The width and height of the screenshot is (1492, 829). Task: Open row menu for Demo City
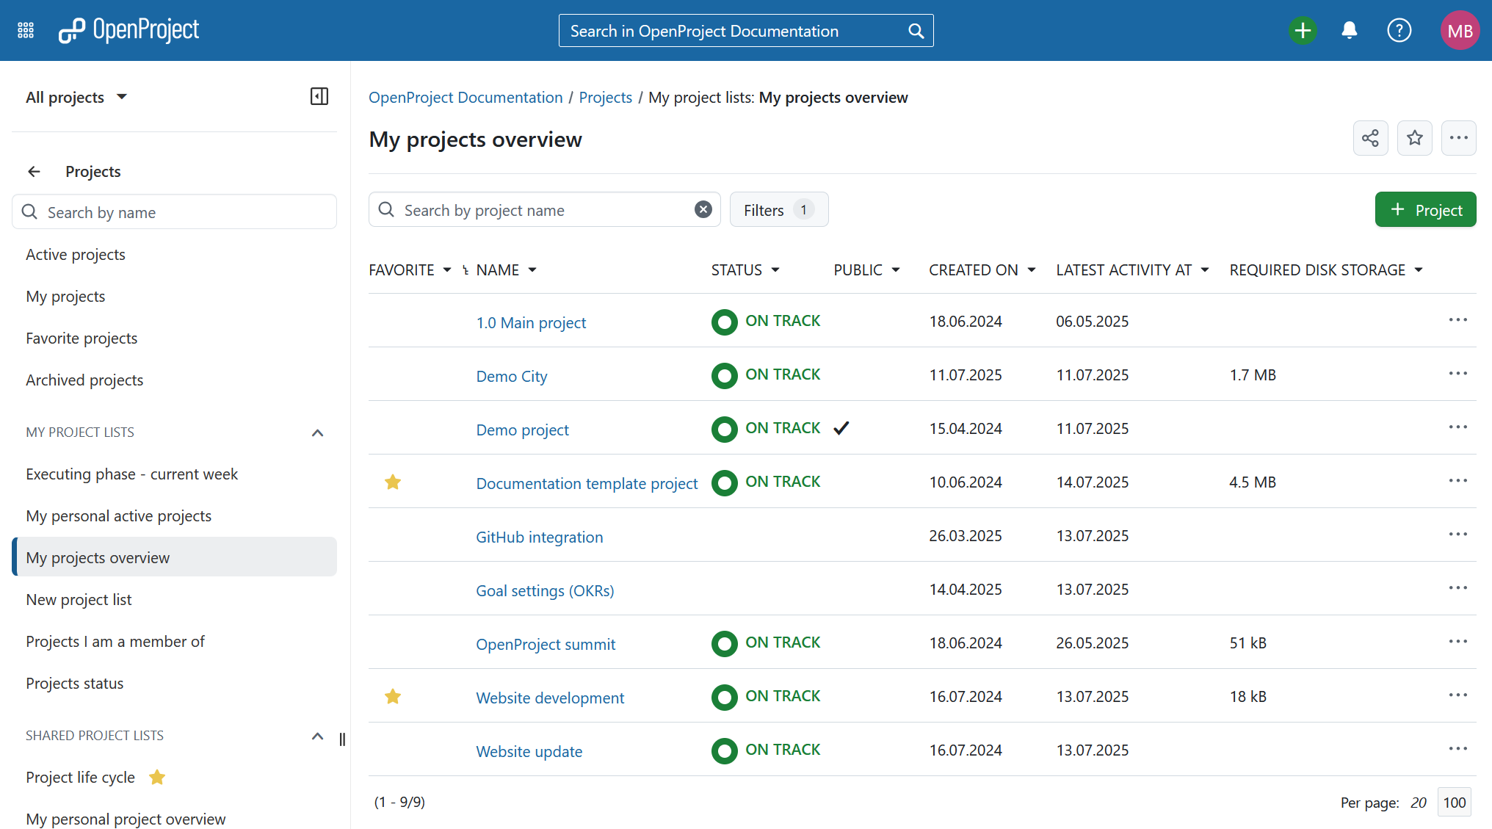[x=1458, y=374]
